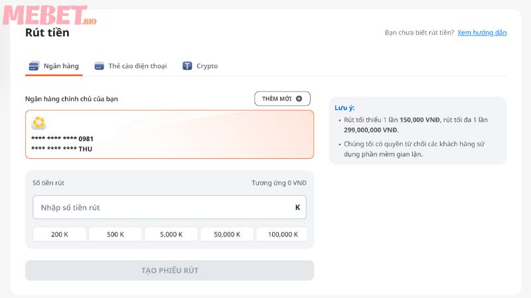Switch to the Crypto tab

[x=200, y=66]
